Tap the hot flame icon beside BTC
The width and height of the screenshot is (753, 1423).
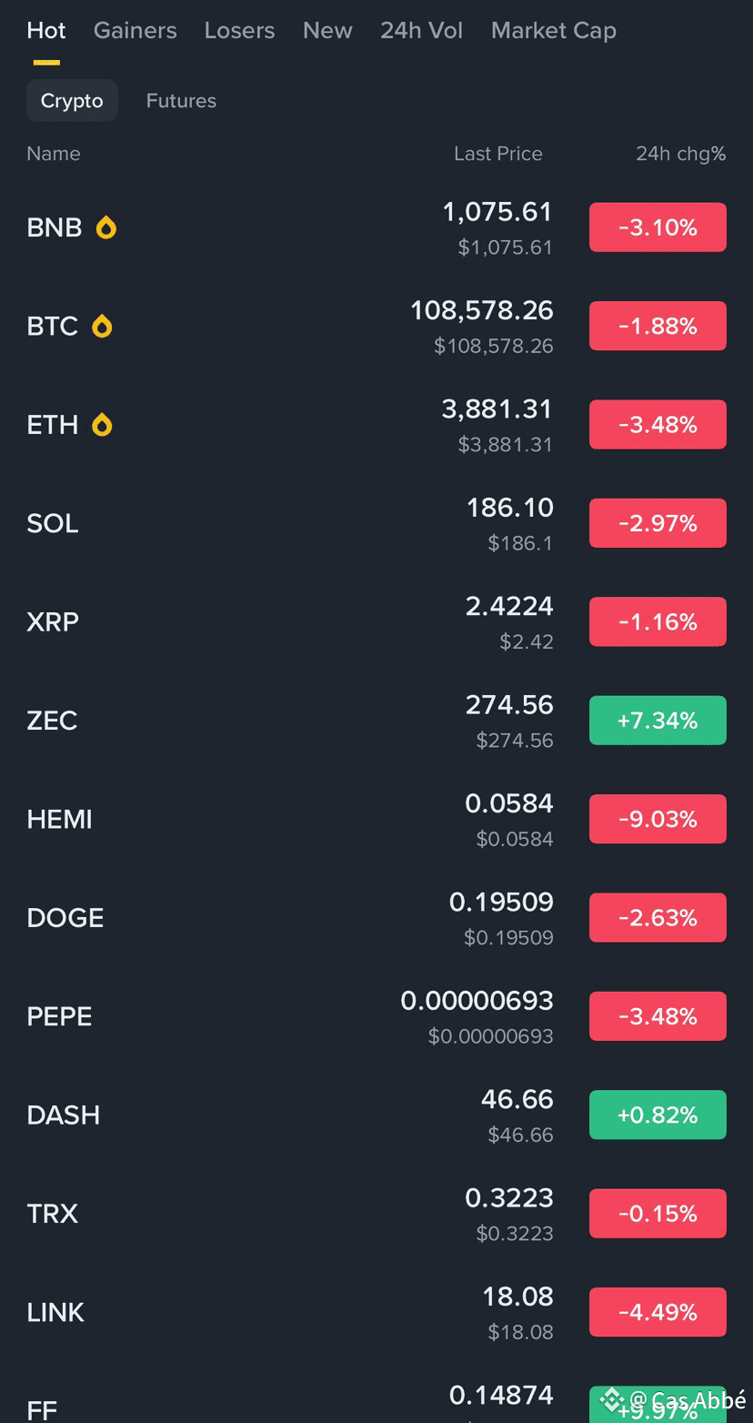tap(102, 326)
